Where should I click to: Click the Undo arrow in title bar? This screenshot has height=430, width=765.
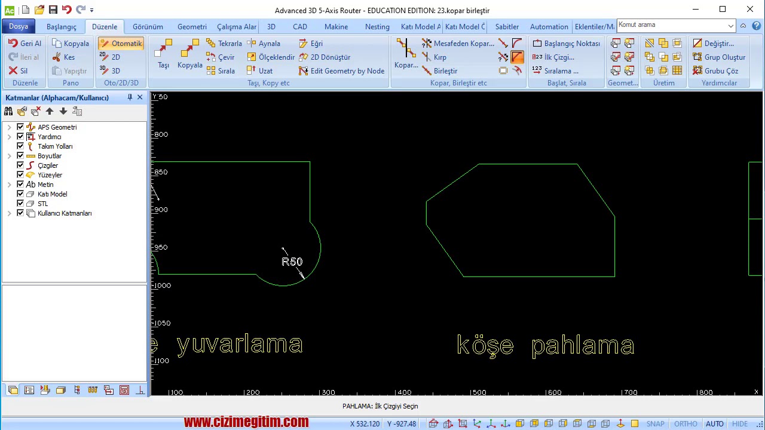(66, 10)
